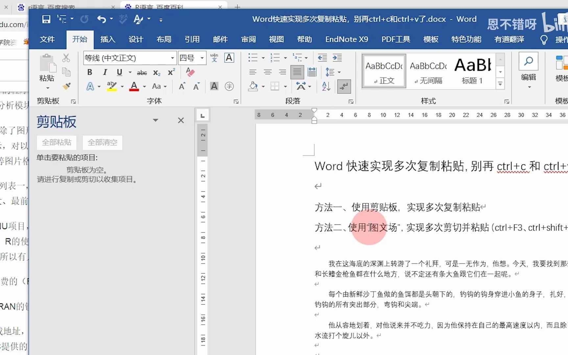The image size is (568, 355).
Task: Click the Undo arrow in title bar
Action: pyautogui.click(x=102, y=19)
